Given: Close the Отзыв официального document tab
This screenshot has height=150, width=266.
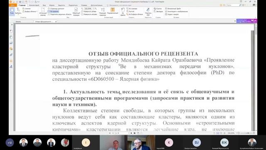Looking at the screenshot, I should pyautogui.click(x=56, y=22).
